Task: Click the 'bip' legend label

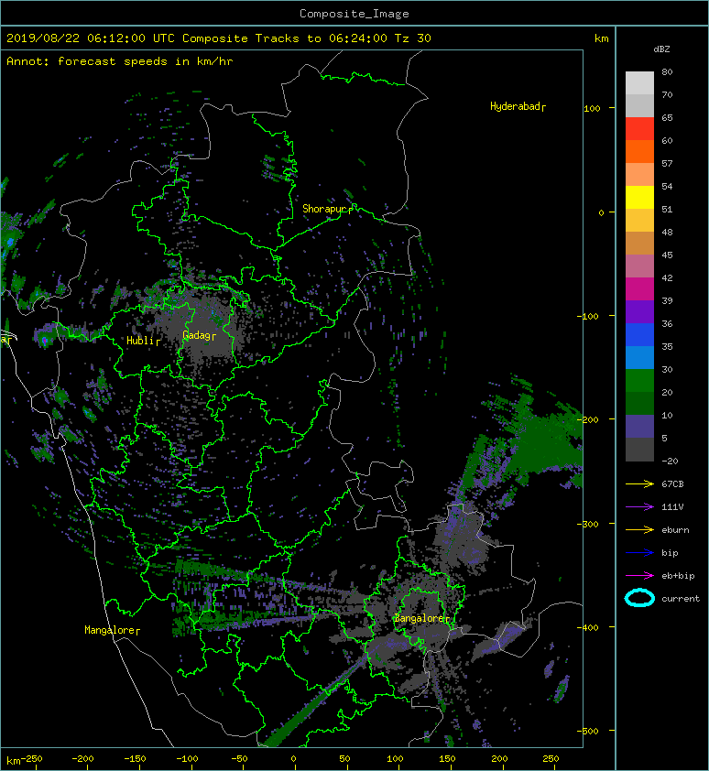Action: coord(670,553)
